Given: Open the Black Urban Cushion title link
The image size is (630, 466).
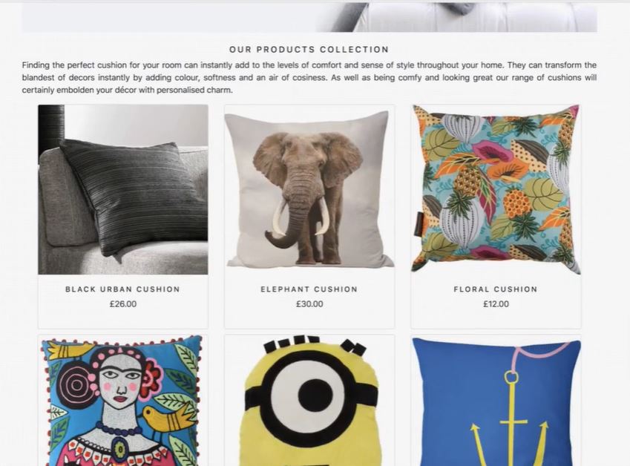Looking at the screenshot, I should [123, 289].
